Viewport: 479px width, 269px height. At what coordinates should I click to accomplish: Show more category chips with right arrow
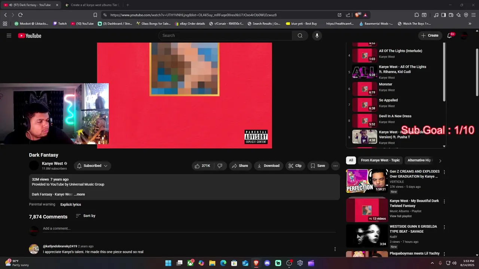(x=440, y=161)
